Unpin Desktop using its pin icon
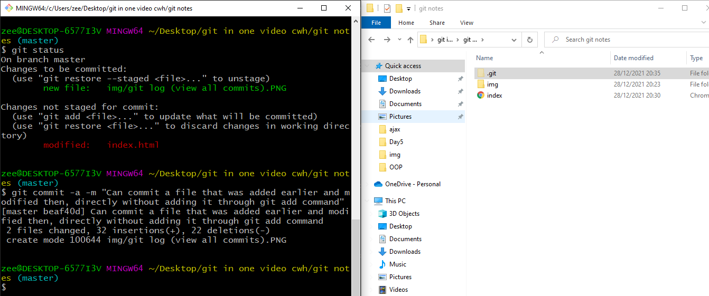Viewport: 709px width, 296px height. (460, 79)
